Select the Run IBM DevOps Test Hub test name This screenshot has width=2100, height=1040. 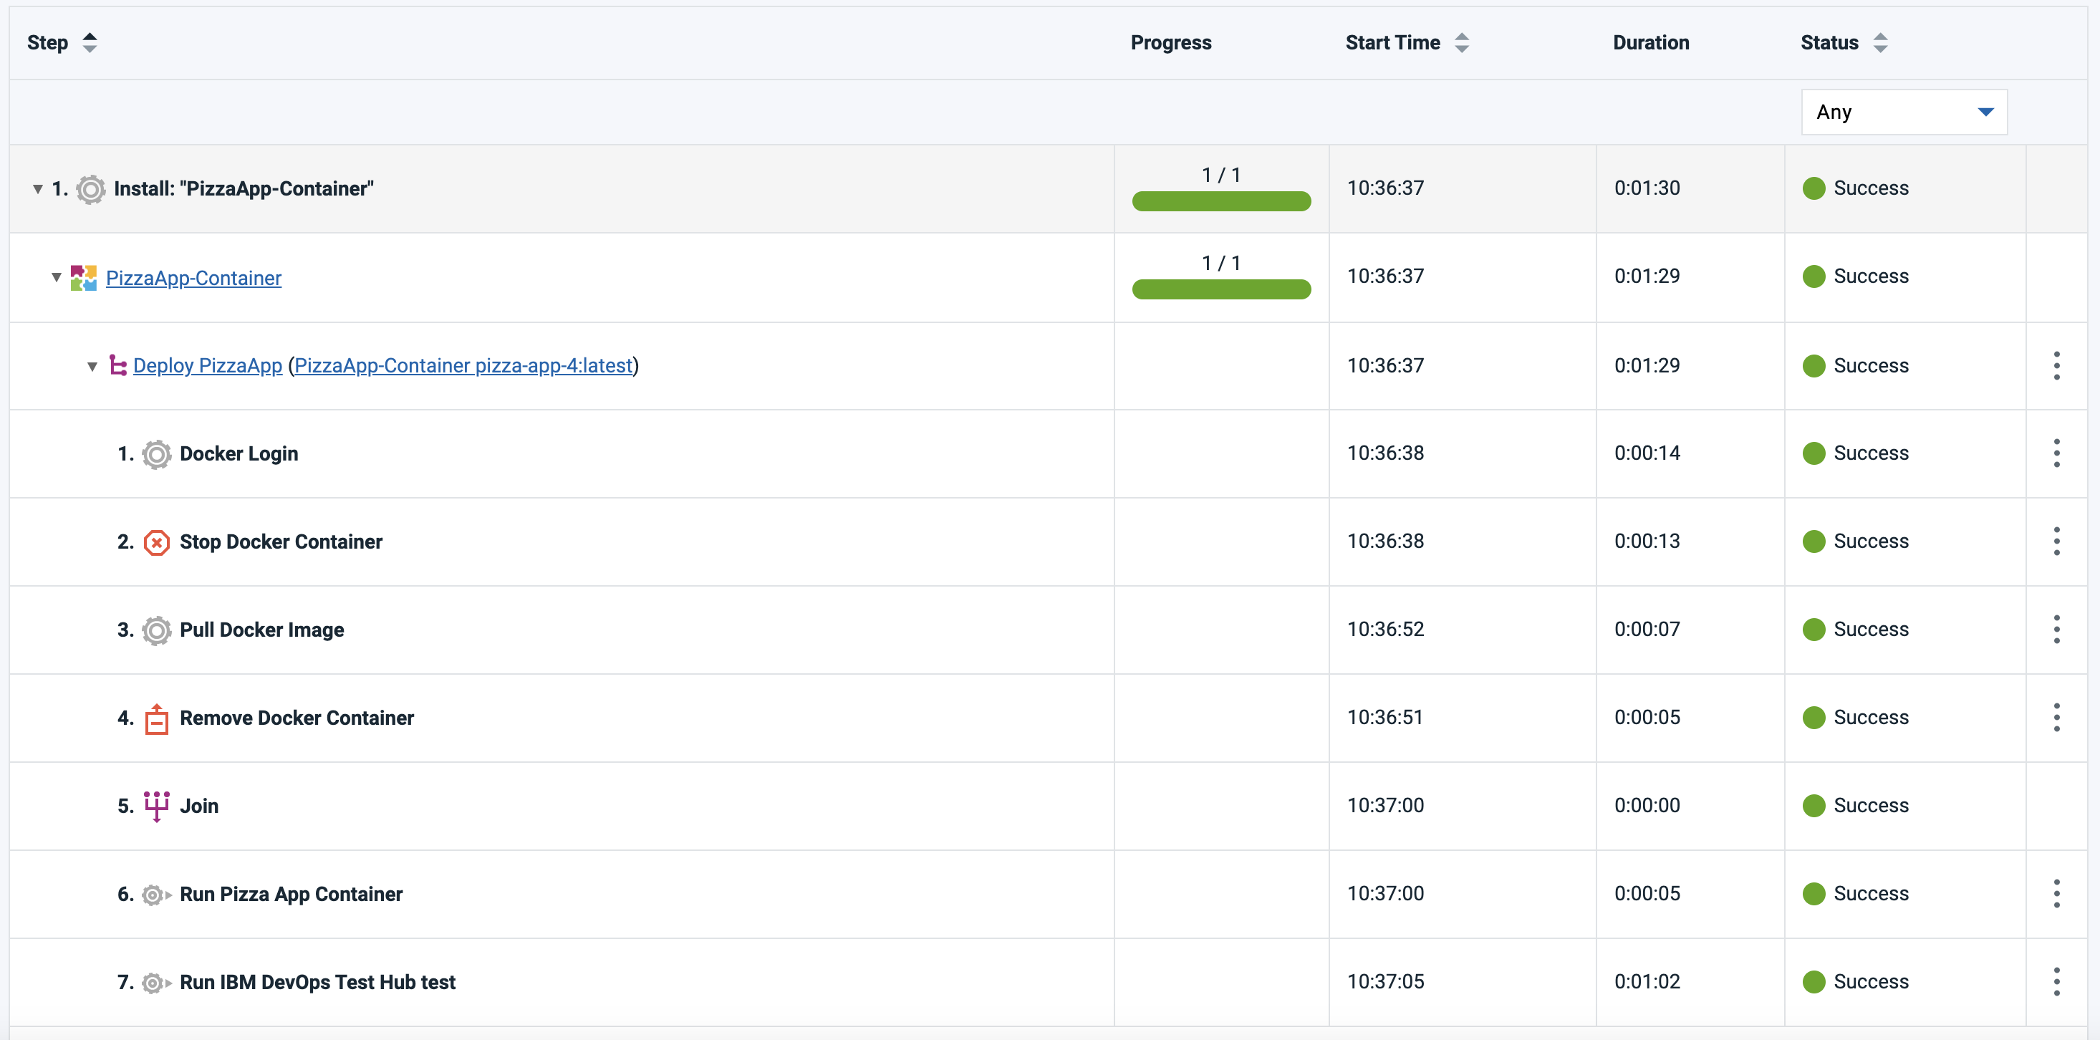click(x=317, y=982)
